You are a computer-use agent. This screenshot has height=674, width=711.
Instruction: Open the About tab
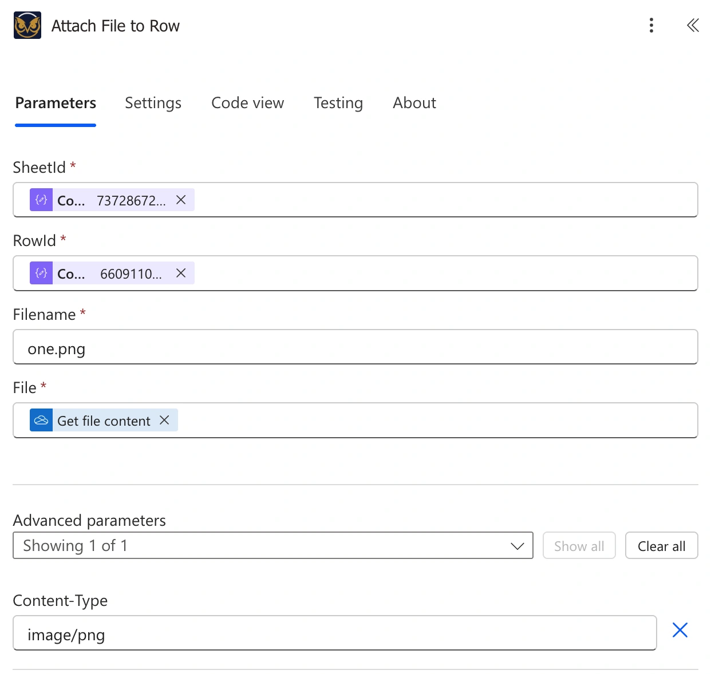(x=414, y=103)
